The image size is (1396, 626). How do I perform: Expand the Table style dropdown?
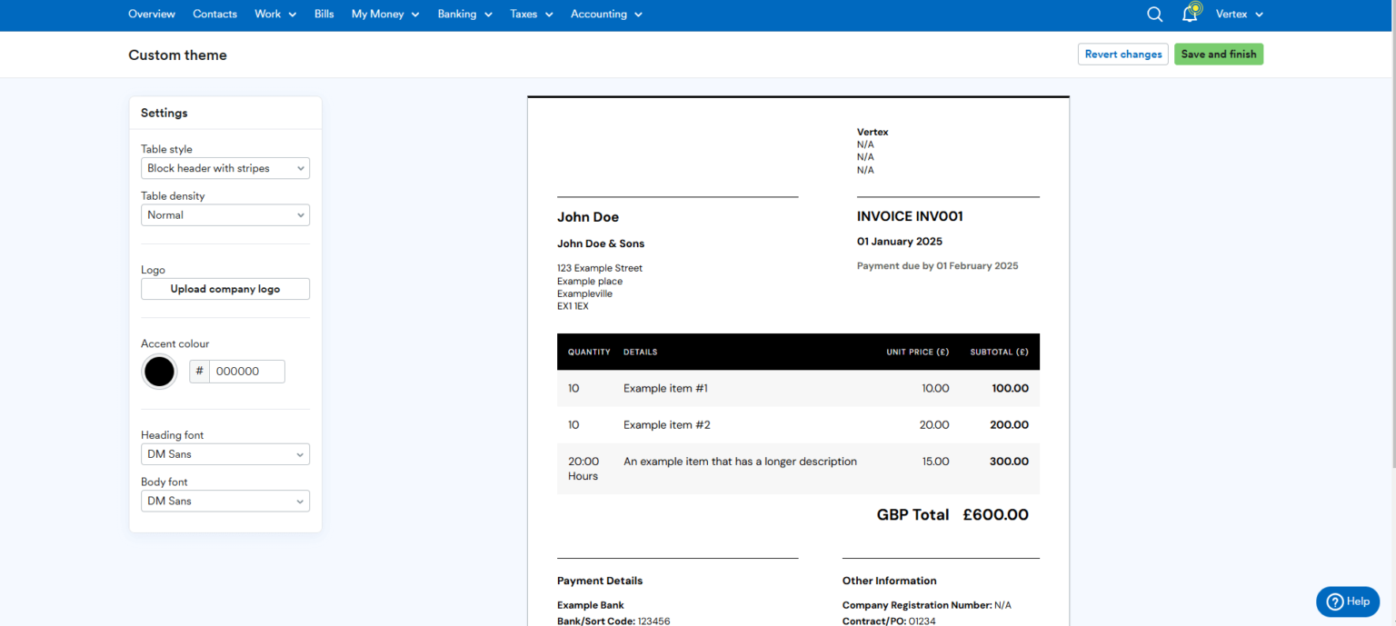pos(224,168)
